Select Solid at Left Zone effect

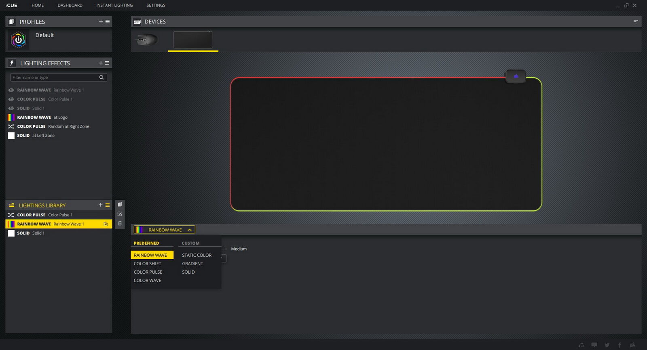pos(59,136)
